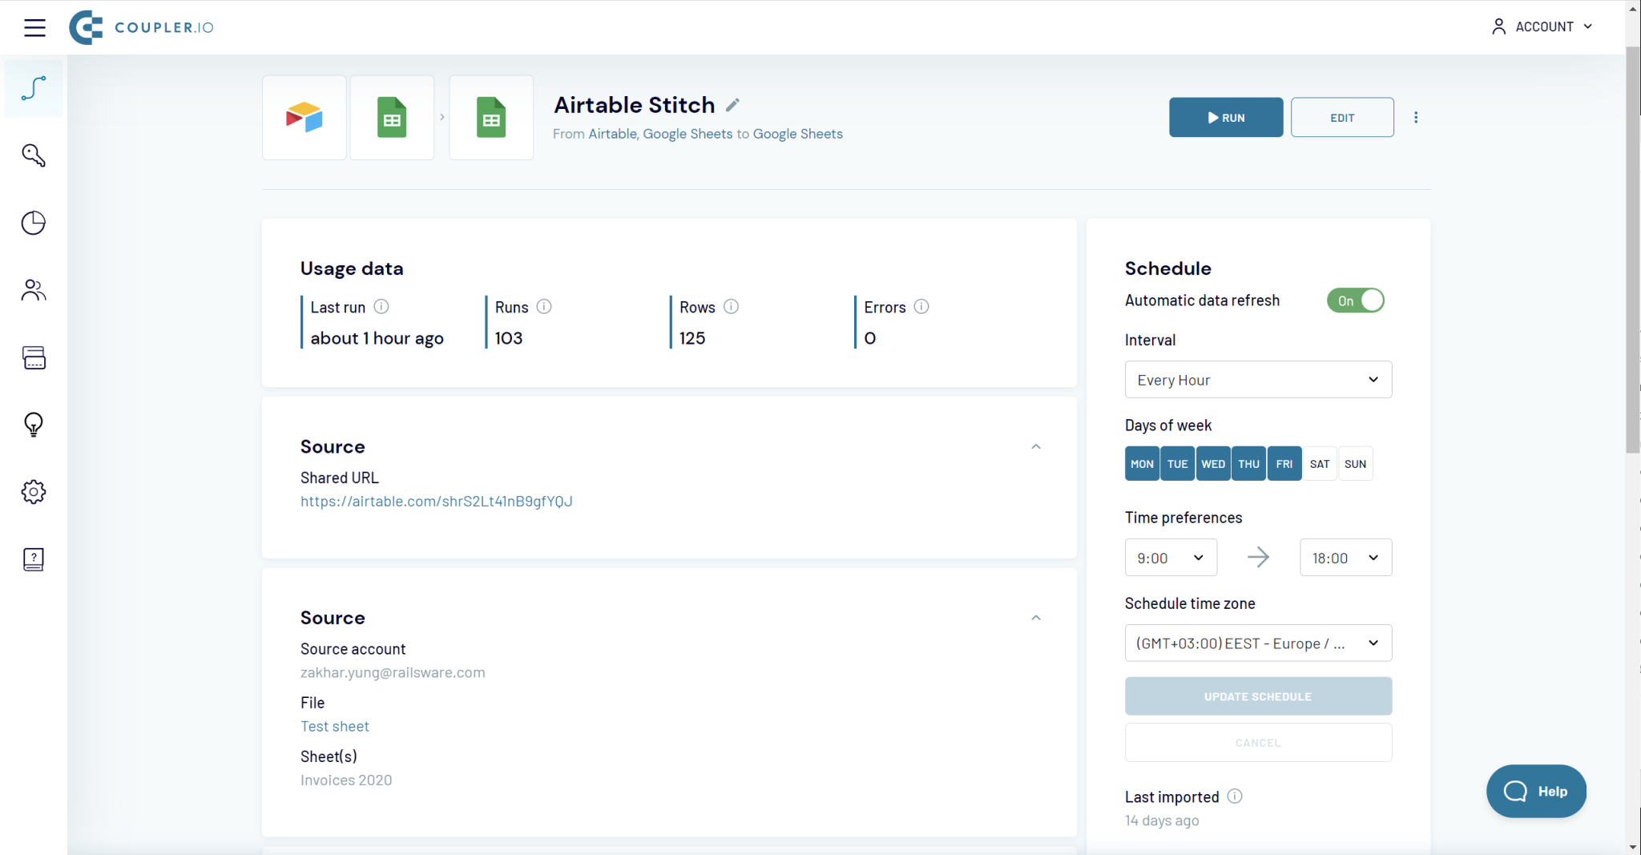This screenshot has width=1641, height=855.
Task: View usage via the pie chart sidebar icon
Action: [34, 223]
